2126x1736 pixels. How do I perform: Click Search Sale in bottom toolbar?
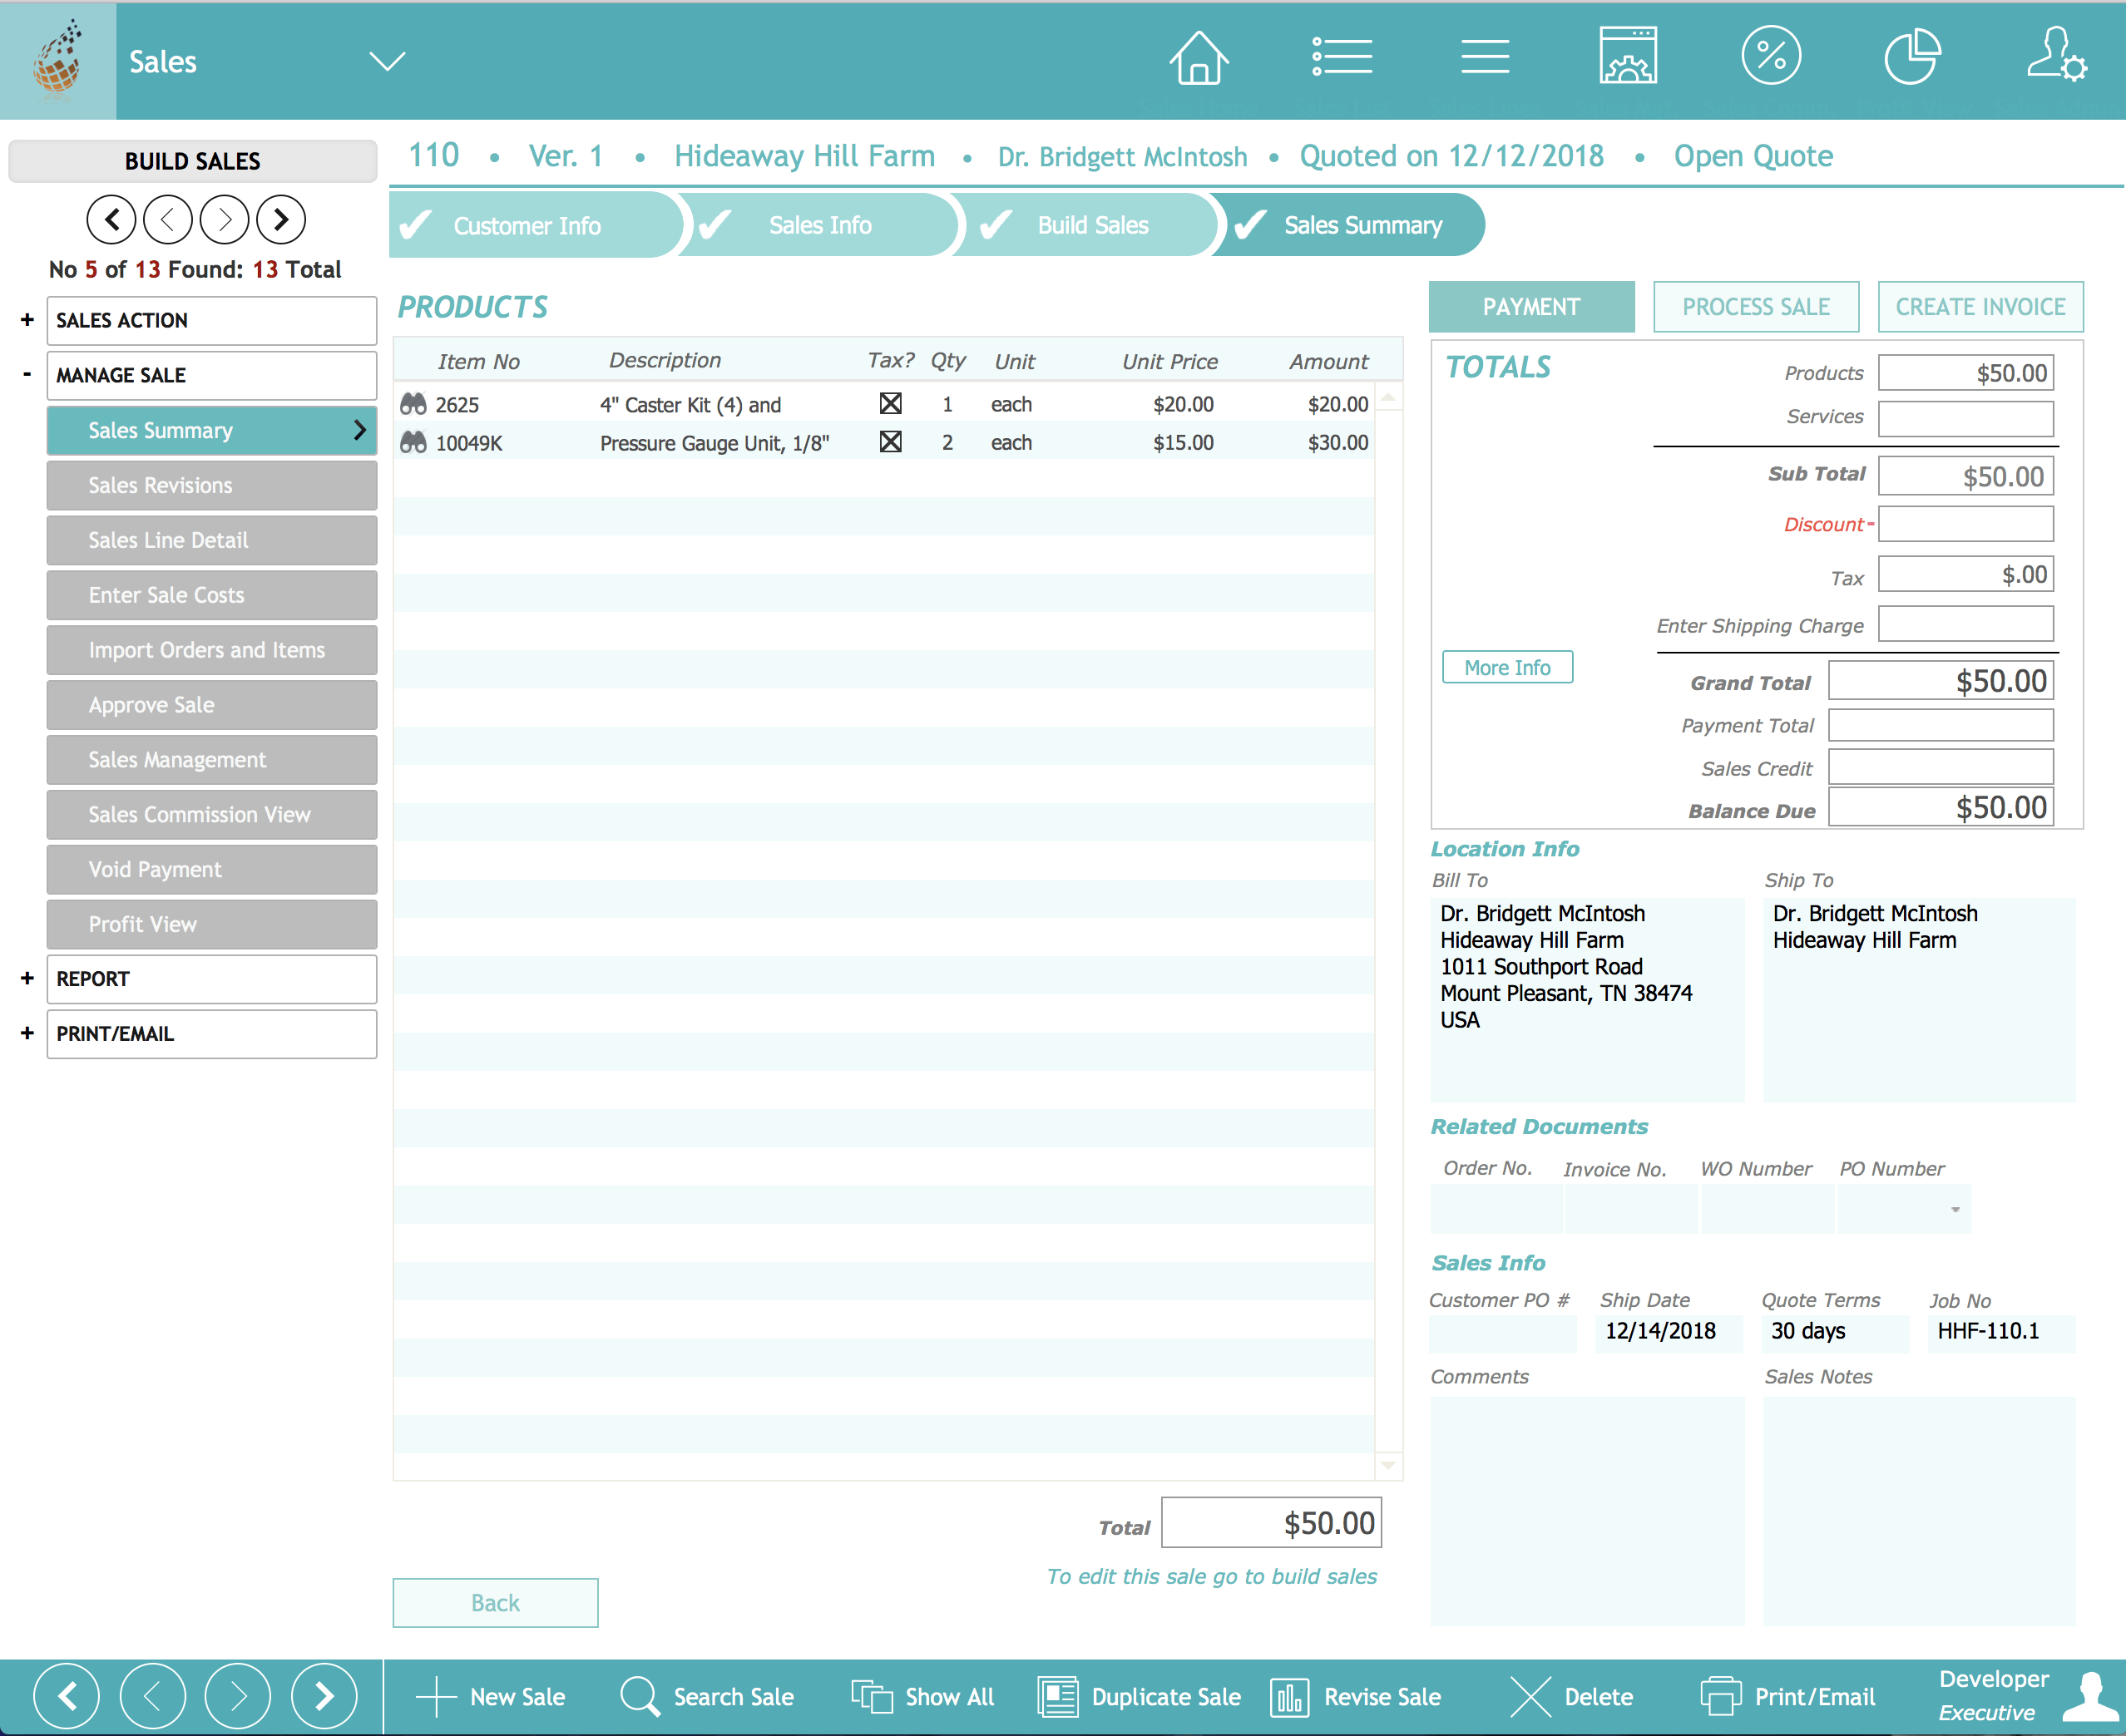706,1697
